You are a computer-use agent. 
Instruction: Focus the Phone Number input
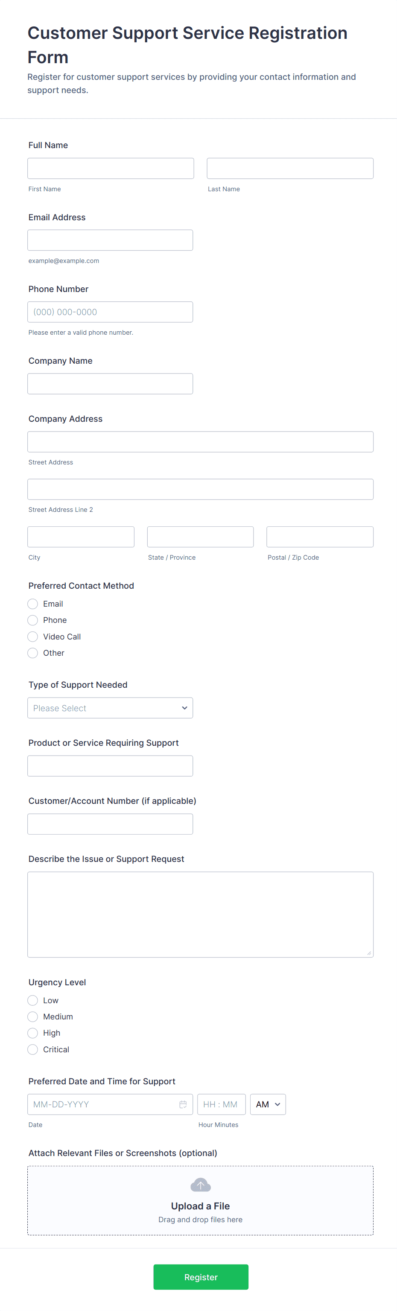[110, 312]
